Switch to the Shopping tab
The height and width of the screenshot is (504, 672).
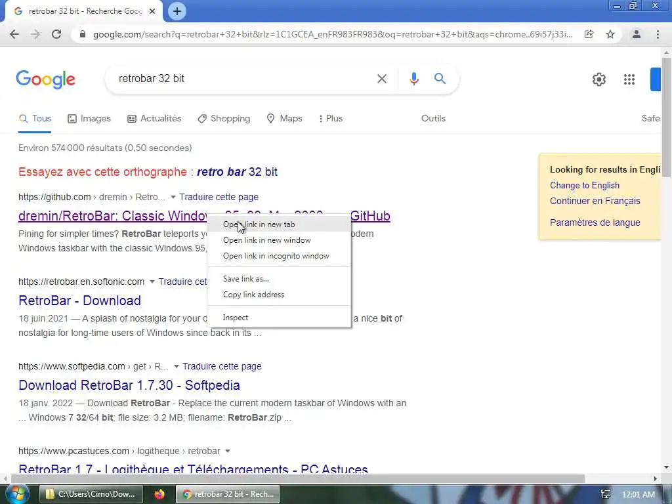[224, 119]
